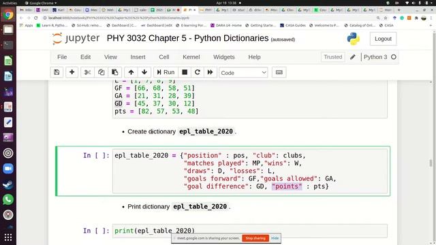Open Steam from the dock
Image resolution: width=436 pixels, height=245 pixels.
pyautogui.click(x=8, y=184)
